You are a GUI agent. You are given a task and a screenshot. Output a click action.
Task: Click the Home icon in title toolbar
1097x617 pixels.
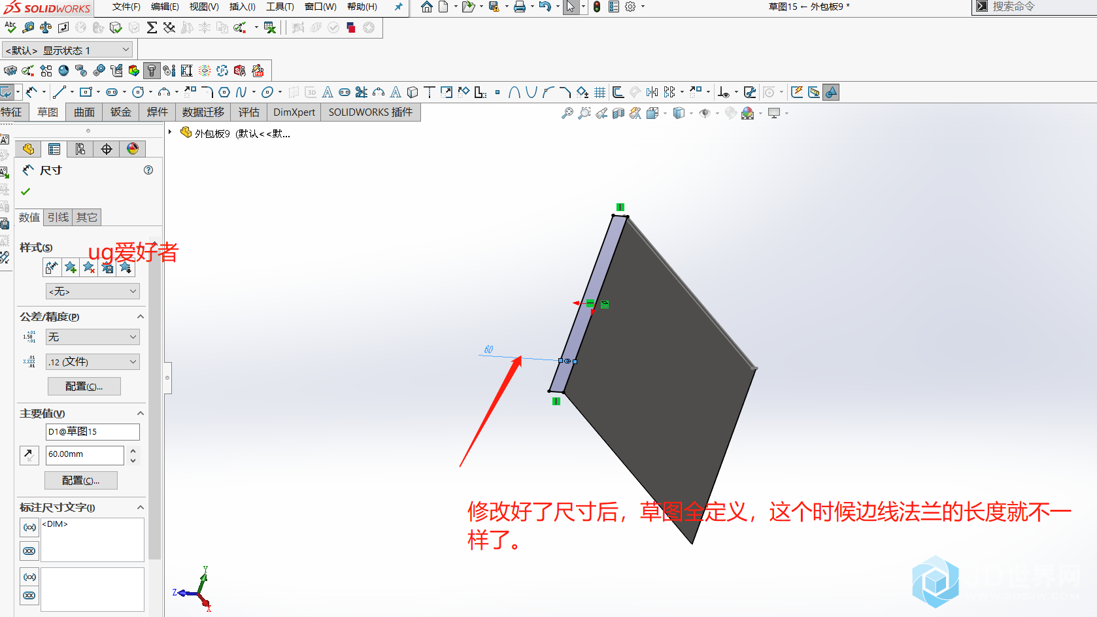[x=426, y=7]
